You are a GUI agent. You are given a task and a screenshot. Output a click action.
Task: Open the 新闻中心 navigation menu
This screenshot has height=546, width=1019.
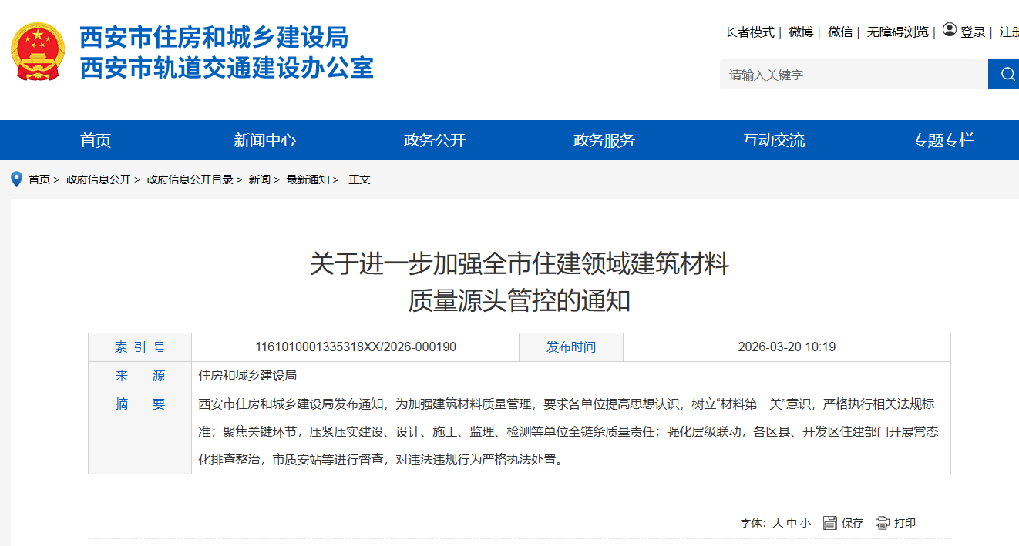click(265, 140)
